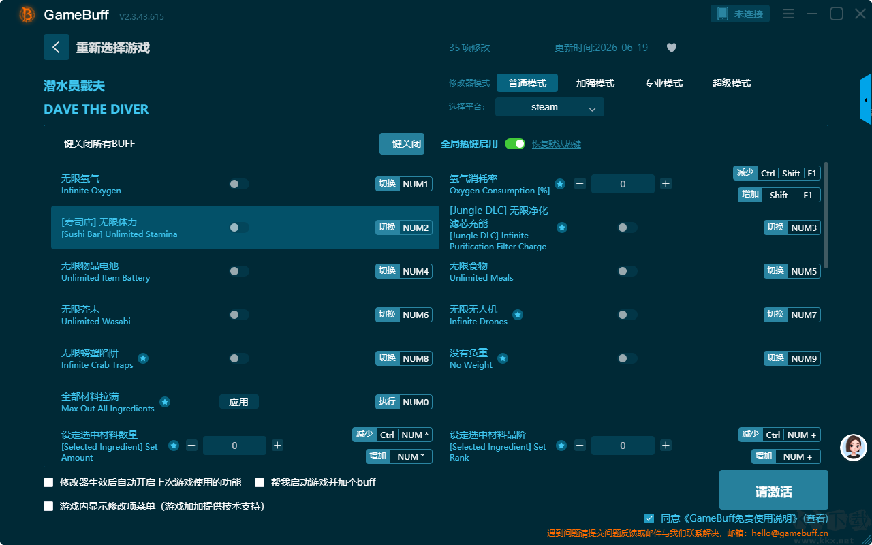Click NUM3 hotkey for Purification Filter
Screen dimensions: 872x545
coord(792,228)
